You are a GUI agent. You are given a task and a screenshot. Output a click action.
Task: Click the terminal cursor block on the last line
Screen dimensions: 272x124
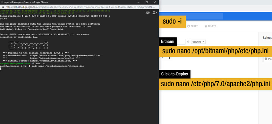pyautogui.click(x=1, y=69)
